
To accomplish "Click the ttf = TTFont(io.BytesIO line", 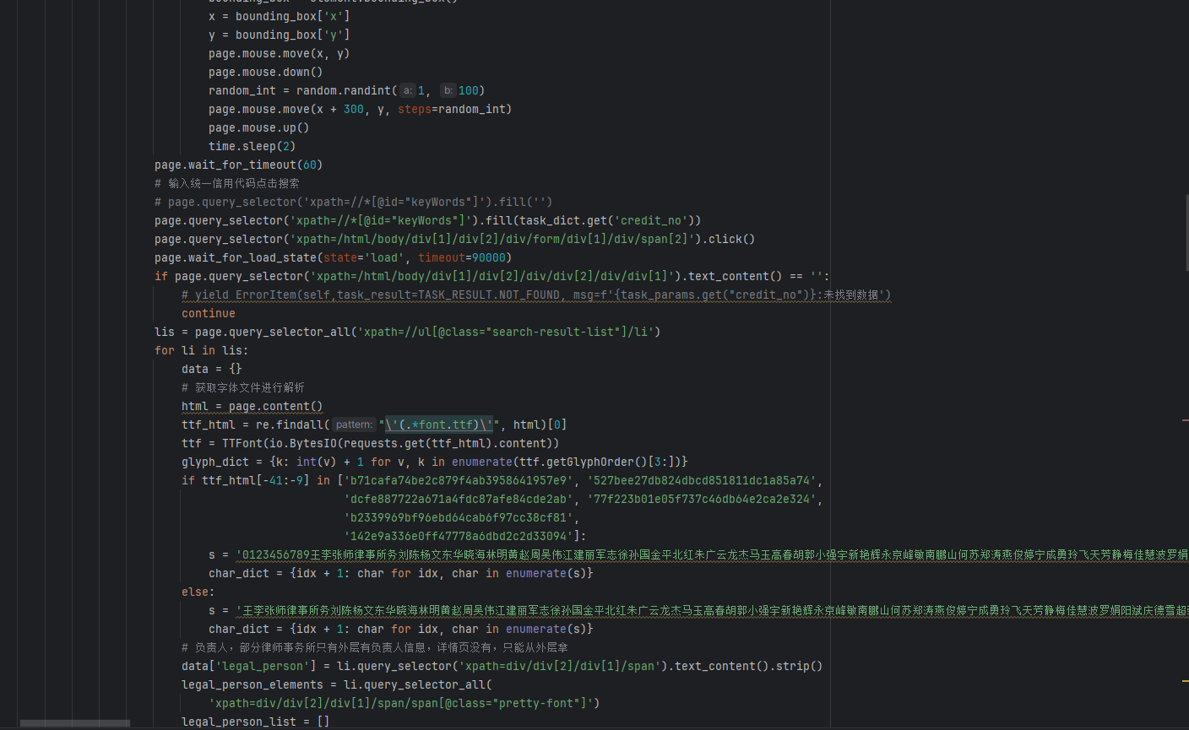I will point(370,443).
